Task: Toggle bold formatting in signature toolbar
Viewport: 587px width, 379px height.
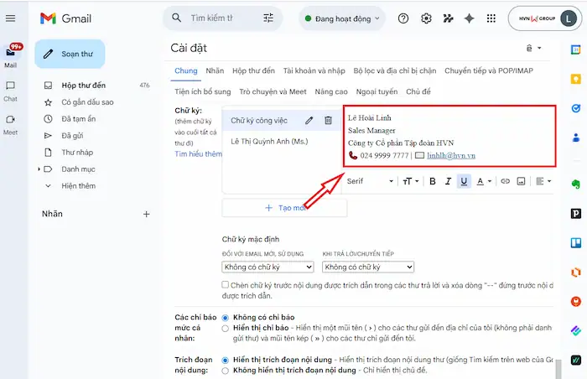Action: point(433,181)
